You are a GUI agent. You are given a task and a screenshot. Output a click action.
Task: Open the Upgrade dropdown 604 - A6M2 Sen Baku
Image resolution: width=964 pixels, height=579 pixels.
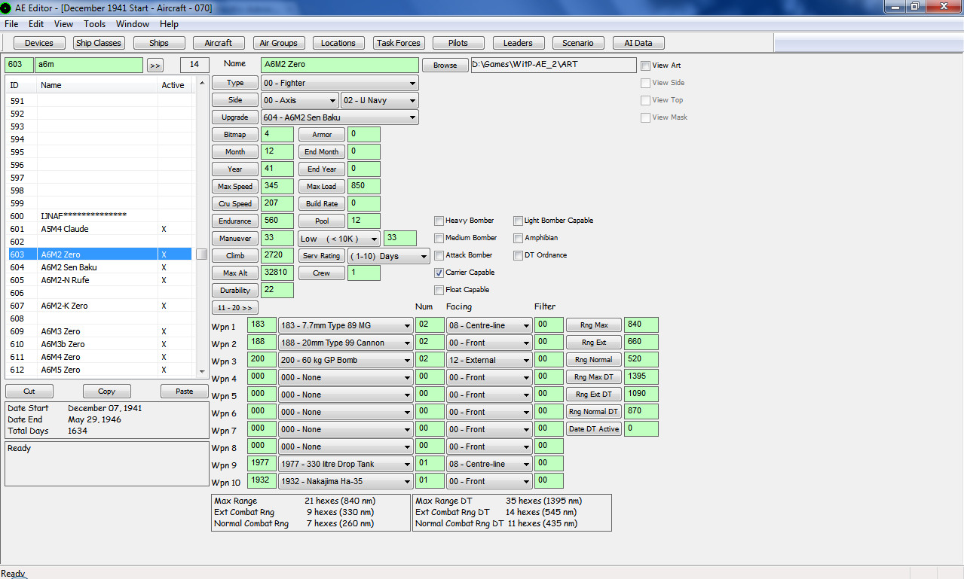click(x=340, y=117)
